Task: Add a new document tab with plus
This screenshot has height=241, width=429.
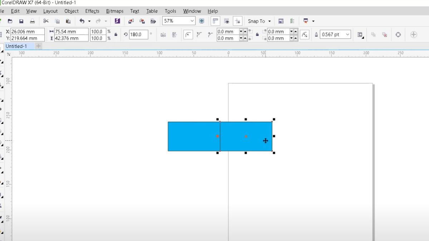Action: (39, 46)
